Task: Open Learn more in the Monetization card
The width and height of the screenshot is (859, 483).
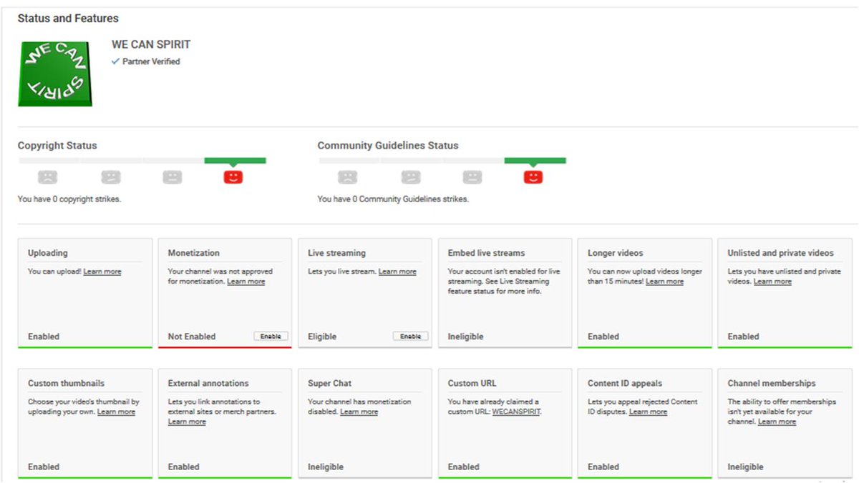Action: tap(246, 282)
